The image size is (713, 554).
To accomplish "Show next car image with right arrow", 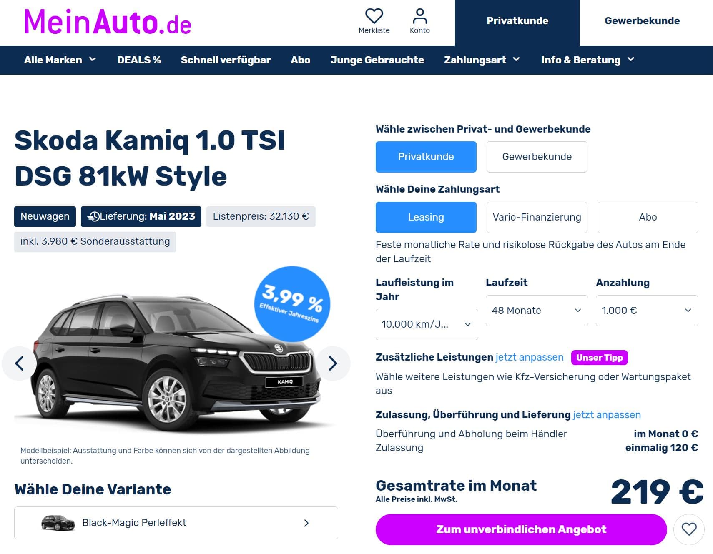I will click(333, 363).
